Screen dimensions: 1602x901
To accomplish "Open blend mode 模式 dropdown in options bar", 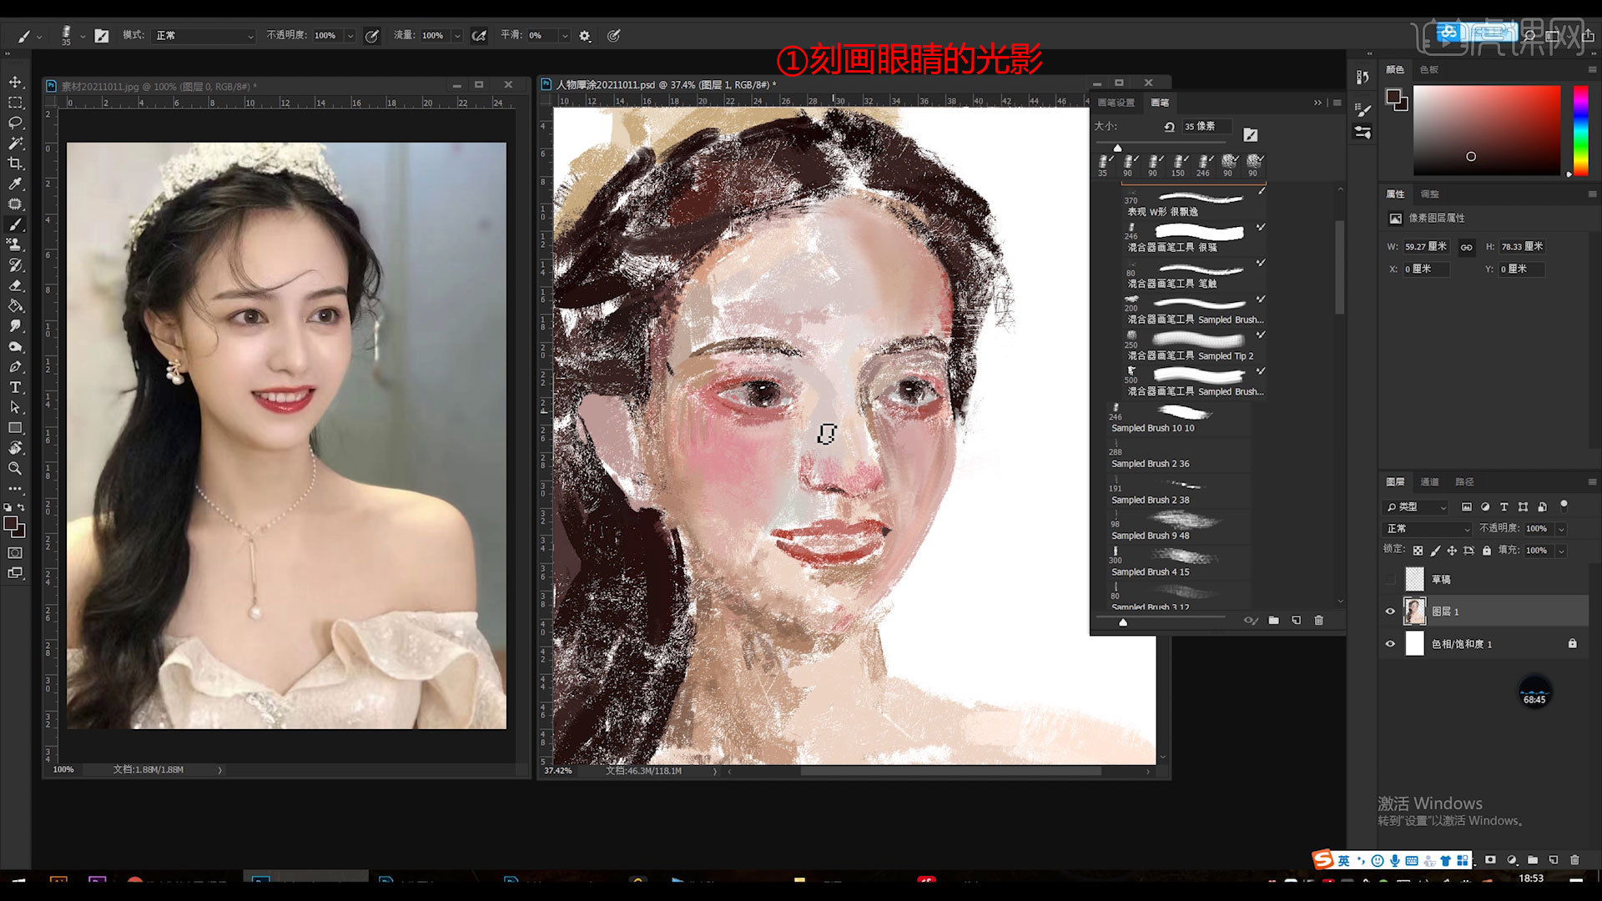I will click(x=204, y=36).
